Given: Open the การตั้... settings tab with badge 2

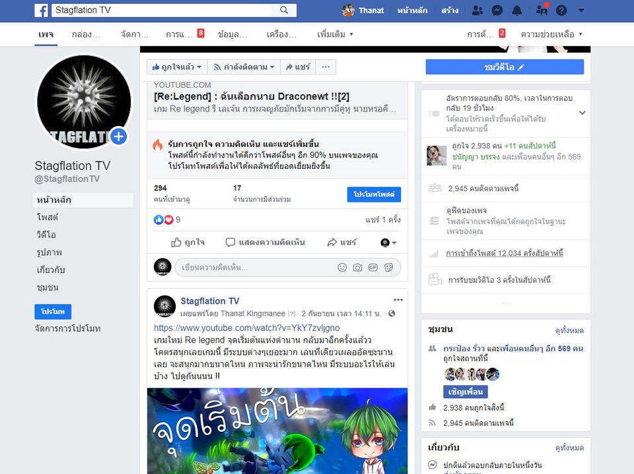Looking at the screenshot, I should click(486, 34).
